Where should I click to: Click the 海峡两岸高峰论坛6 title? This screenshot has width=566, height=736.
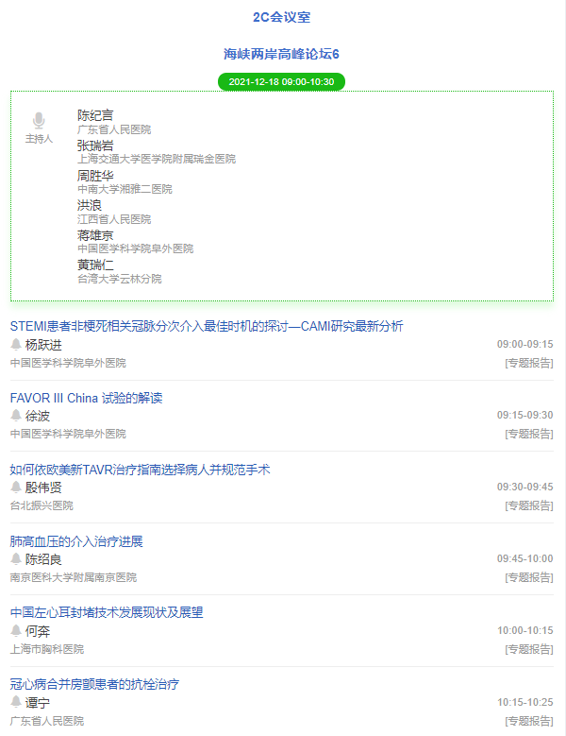point(281,54)
